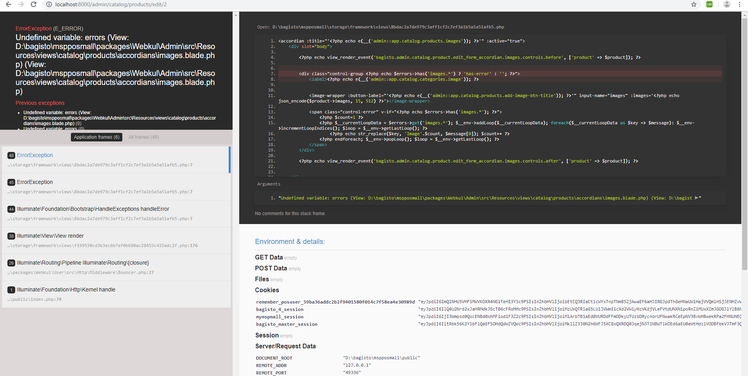Click the POST Data heading
Viewport: 748px width, 376px height.
(x=271, y=268)
